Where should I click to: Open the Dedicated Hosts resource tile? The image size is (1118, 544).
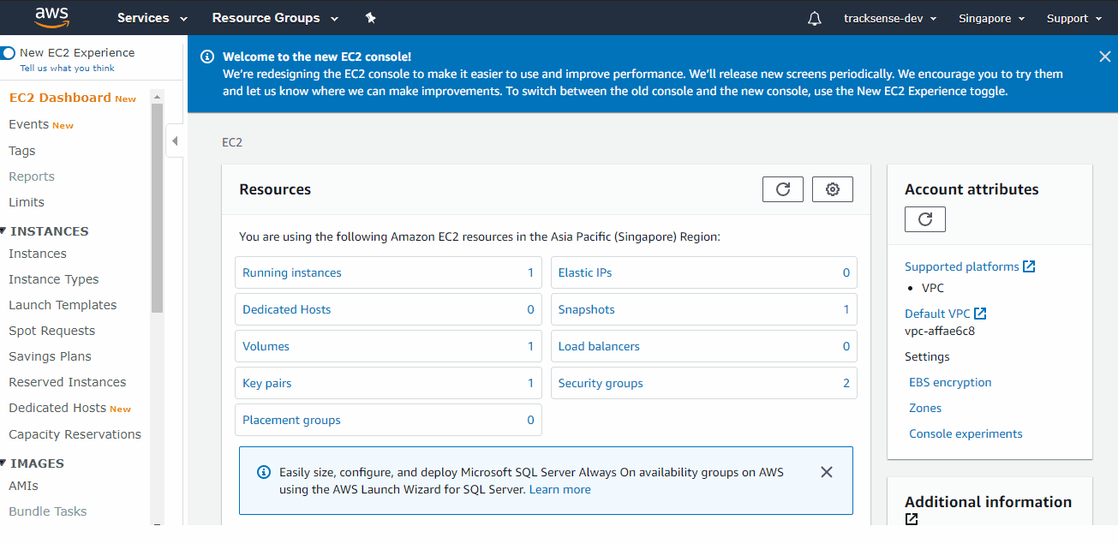pos(388,309)
